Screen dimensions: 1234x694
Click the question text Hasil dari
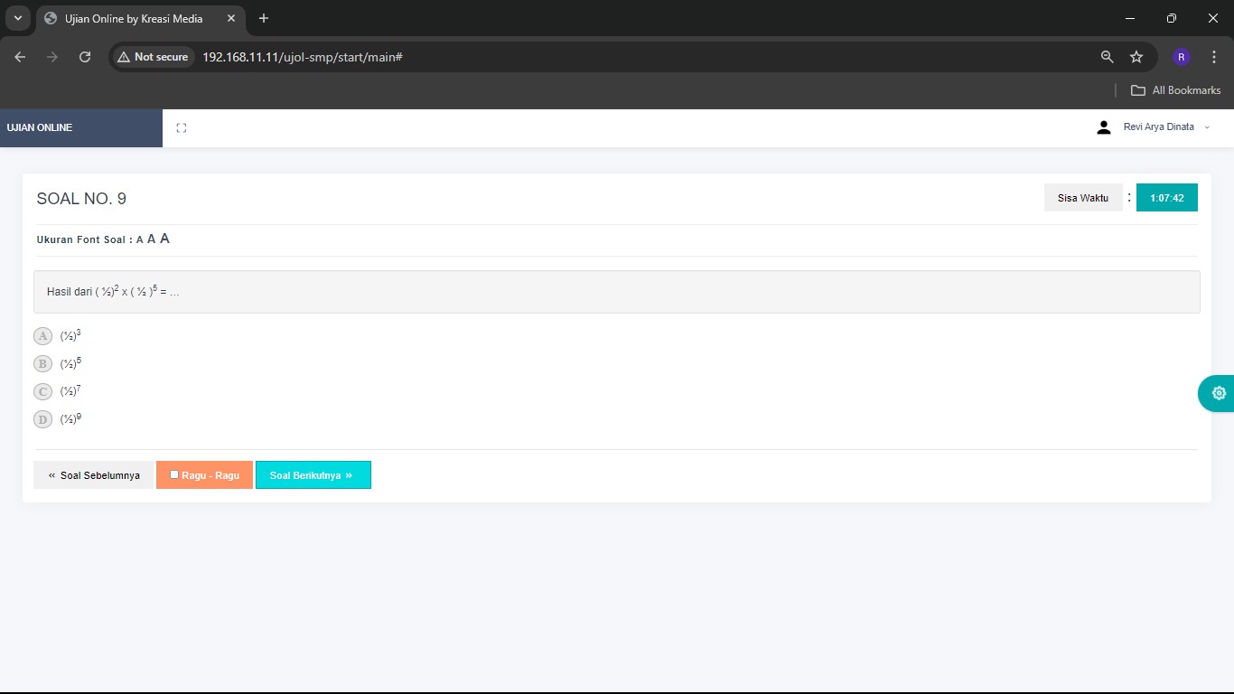click(113, 291)
